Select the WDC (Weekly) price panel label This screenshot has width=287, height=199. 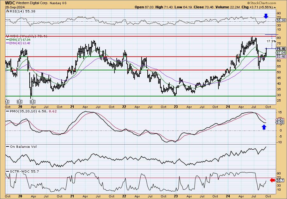(27, 36)
